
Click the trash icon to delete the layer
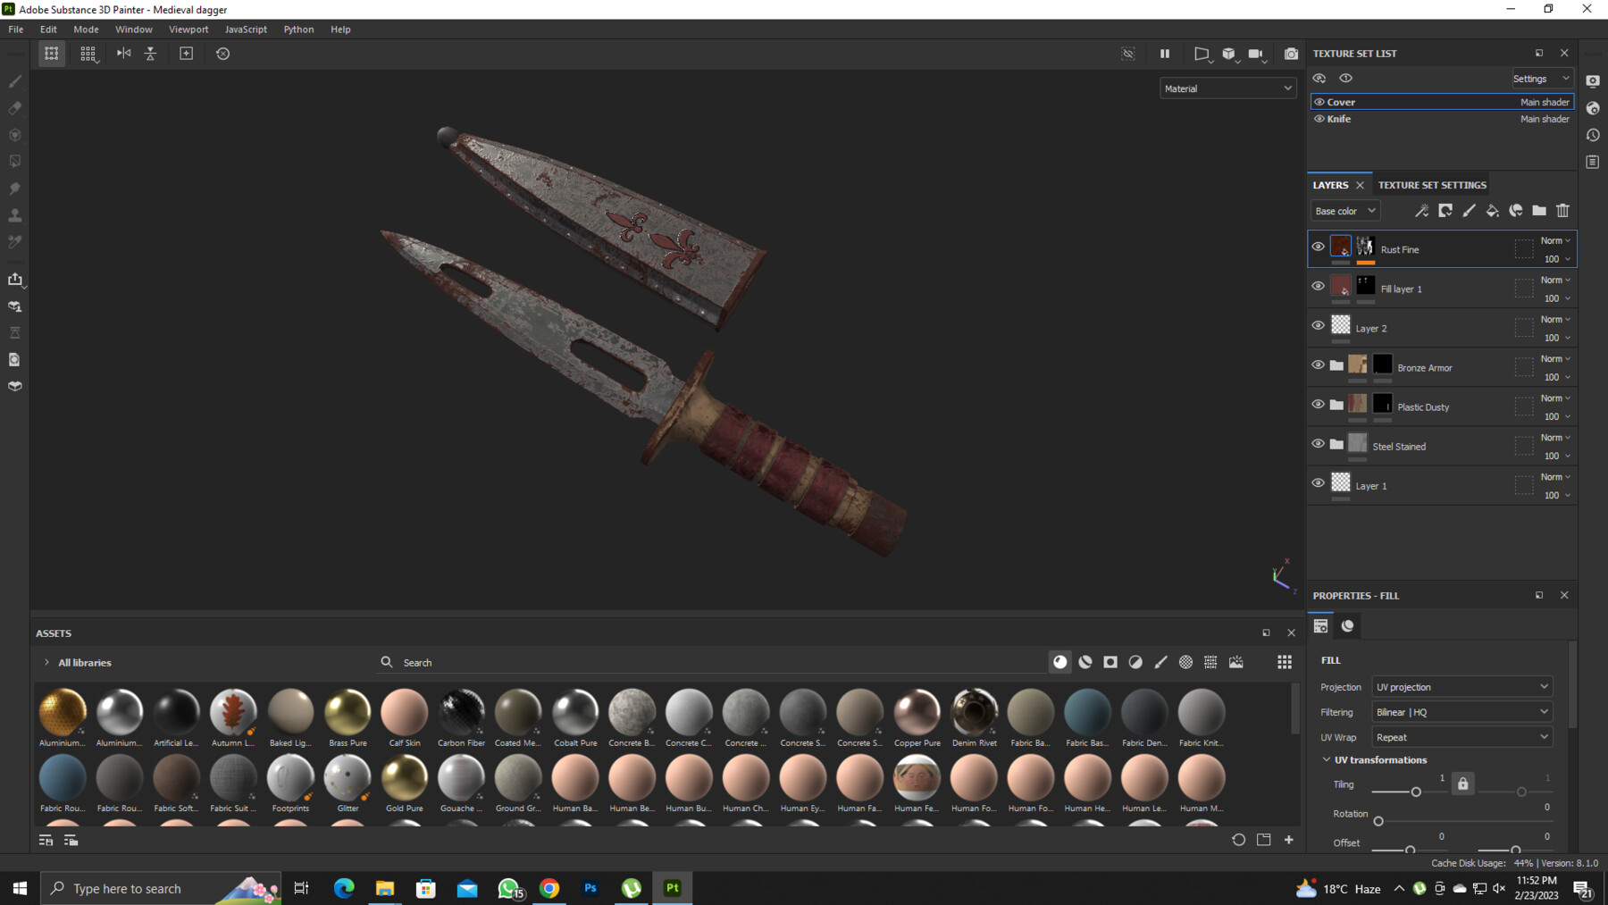click(x=1562, y=211)
